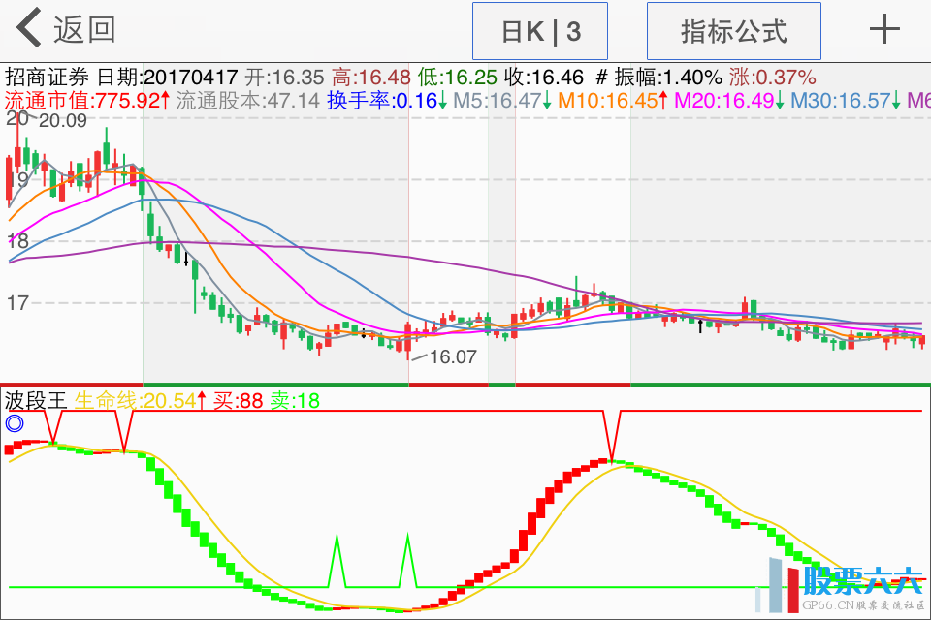This screenshot has width=931, height=620.
Task: Select the 波段王 indicator name
Action: [36, 400]
